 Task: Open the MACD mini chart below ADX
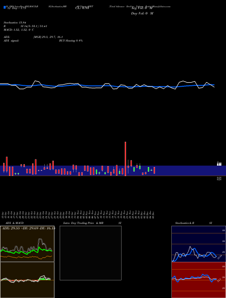(x=27, y=280)
